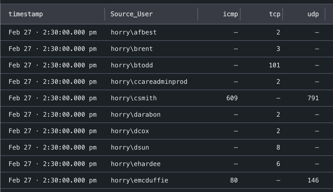Click the horry\brent user cell
This screenshot has height=192, width=333.
132,49
